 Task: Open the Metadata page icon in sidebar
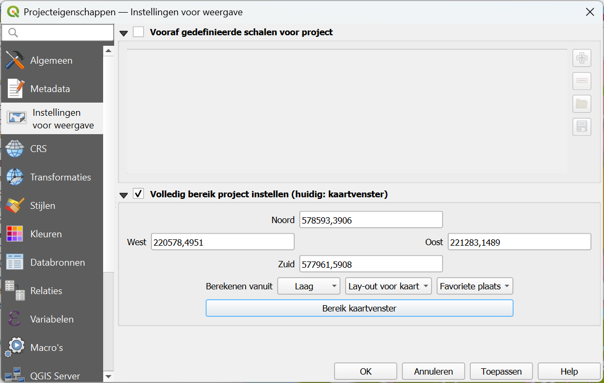[x=15, y=89]
